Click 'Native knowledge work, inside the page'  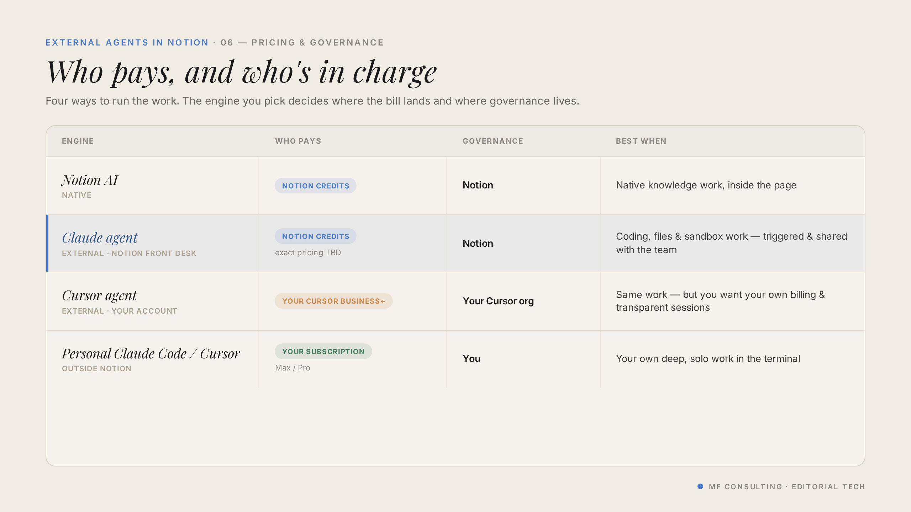[706, 185]
